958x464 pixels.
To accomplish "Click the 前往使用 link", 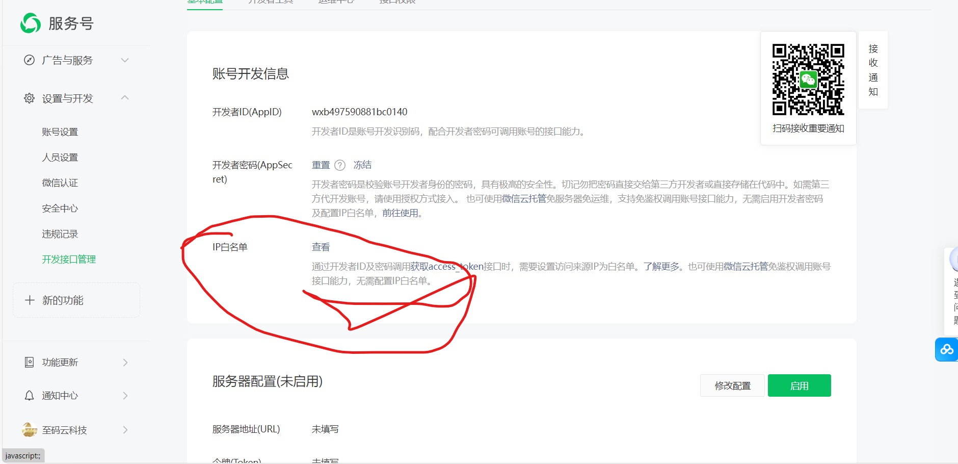I will [x=401, y=213].
